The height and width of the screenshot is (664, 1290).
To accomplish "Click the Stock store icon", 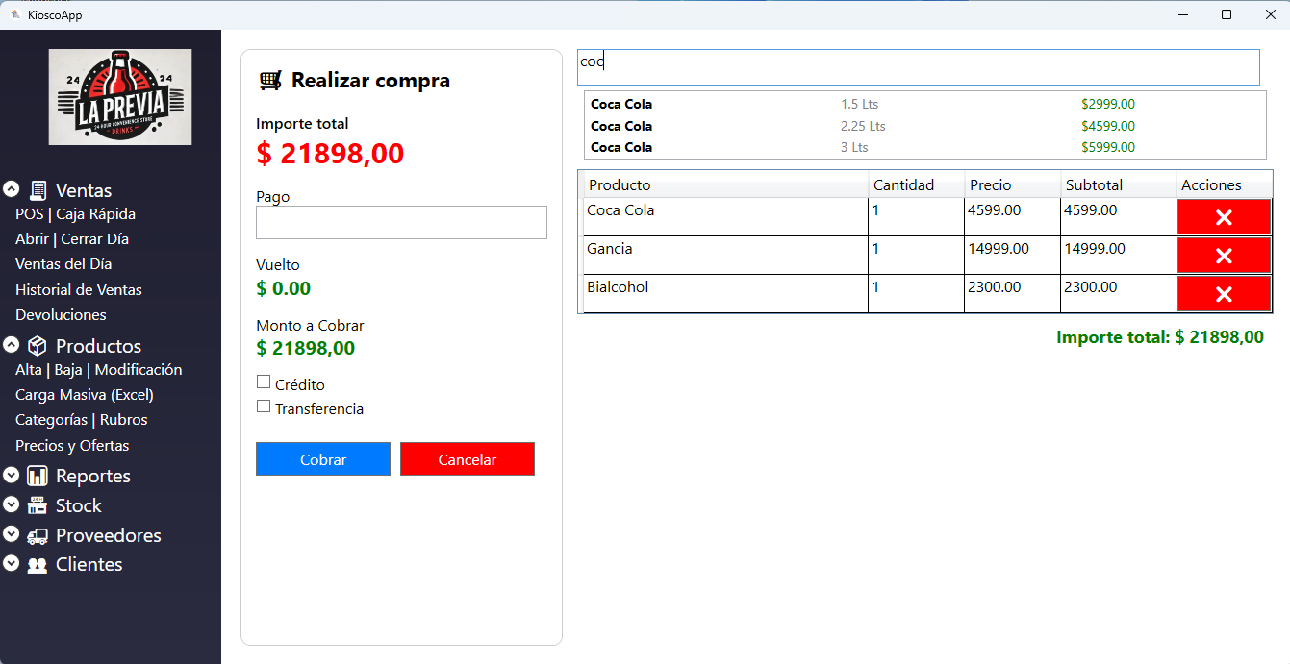I will pos(38,505).
